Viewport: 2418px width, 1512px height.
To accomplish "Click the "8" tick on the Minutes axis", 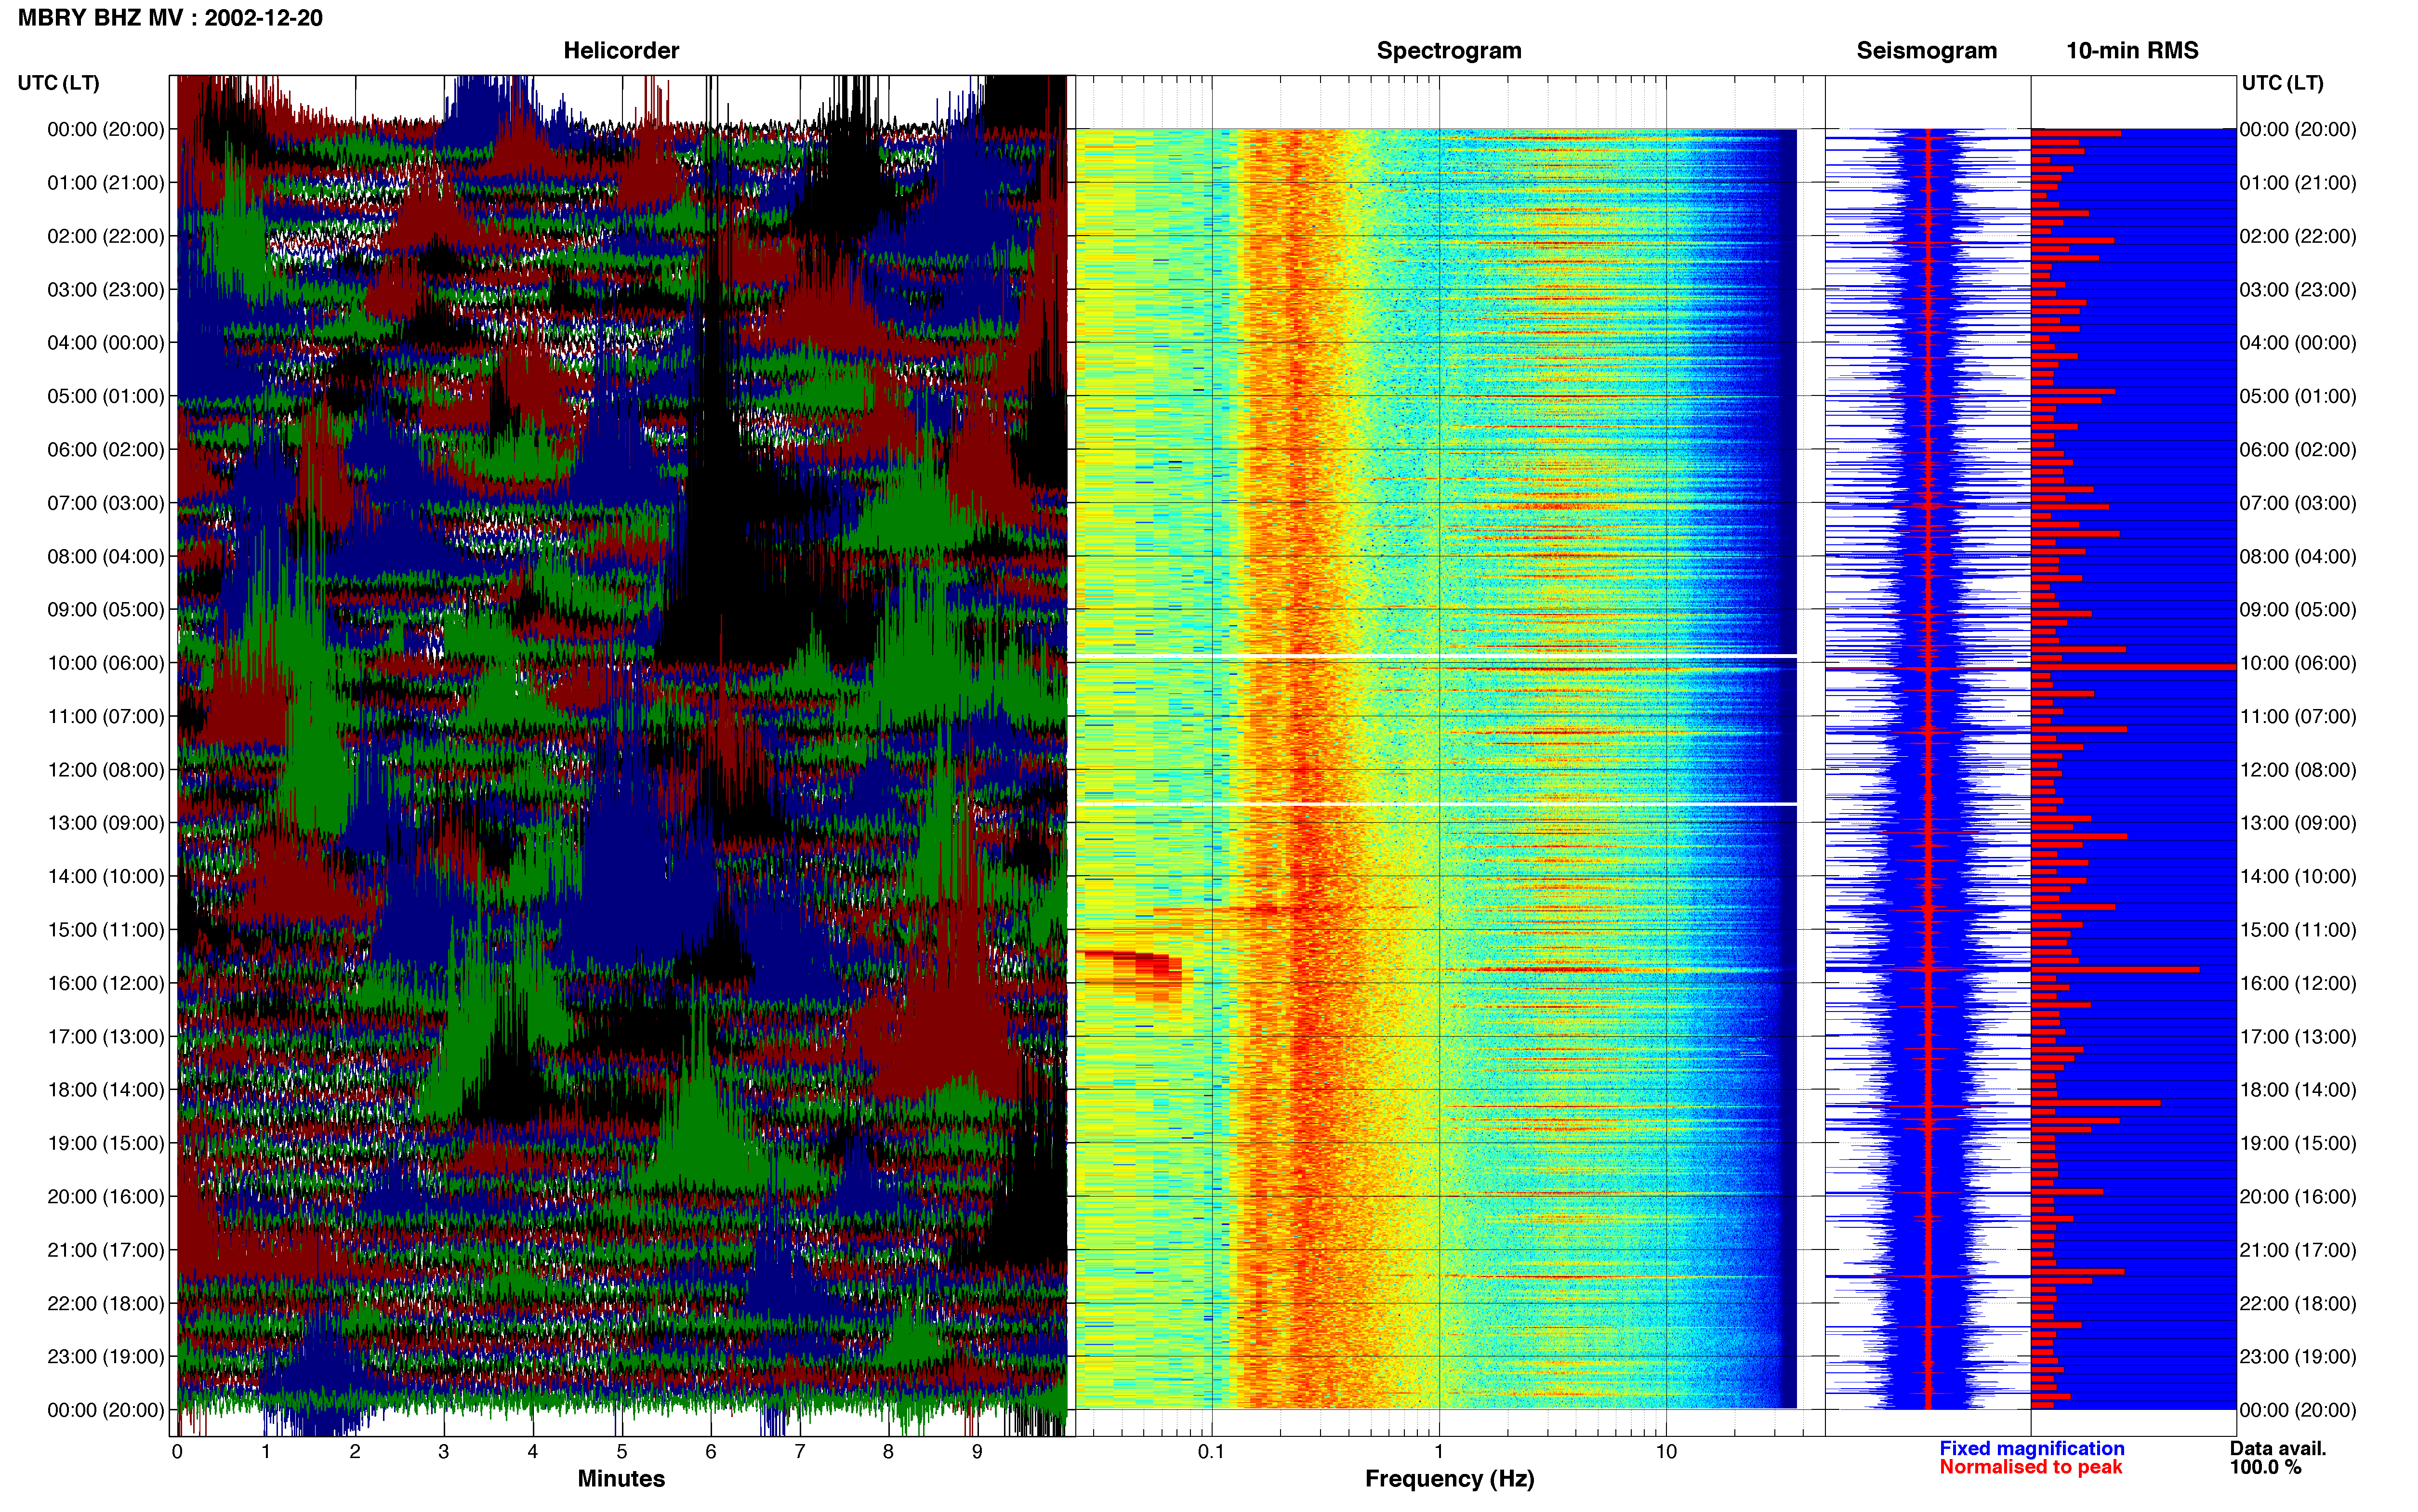I will point(888,1452).
